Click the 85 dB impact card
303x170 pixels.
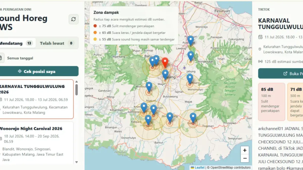coord(271,102)
